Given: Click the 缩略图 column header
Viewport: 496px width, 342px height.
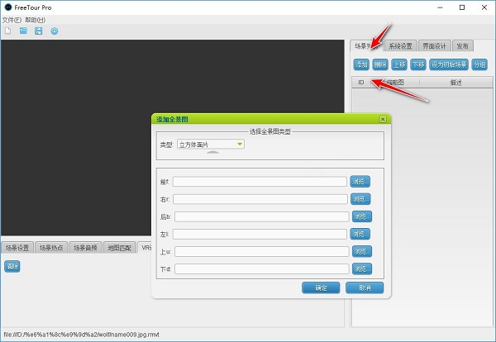Looking at the screenshot, I should point(395,83).
